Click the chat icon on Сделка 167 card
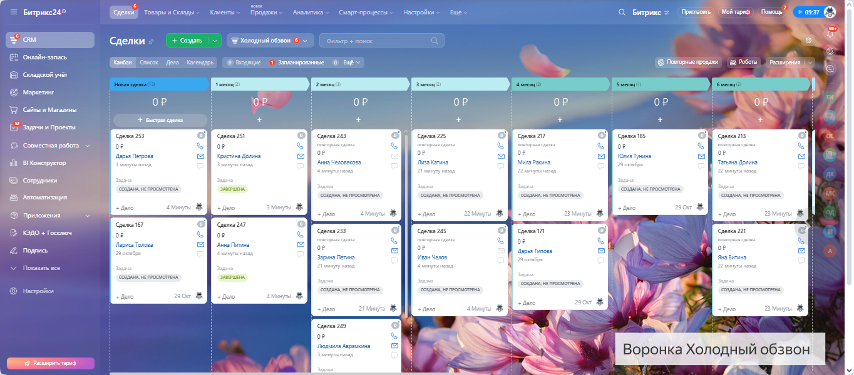Image resolution: width=854 pixels, height=375 pixels. tap(200, 255)
